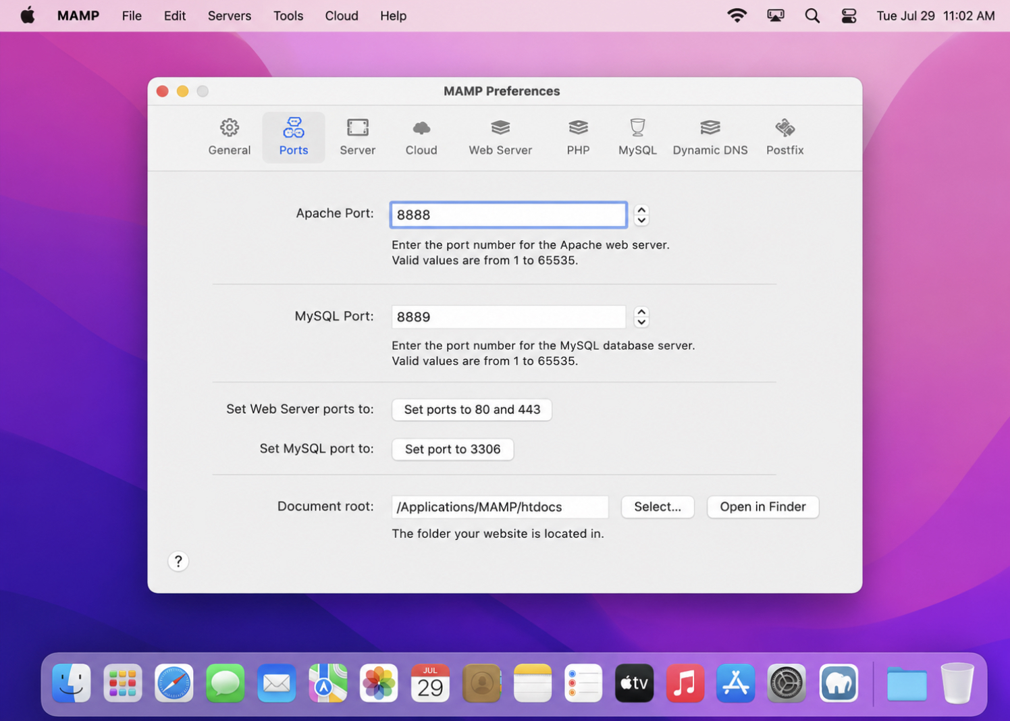1010x721 pixels.
Task: Open Calendar from the Dock
Action: (x=430, y=683)
